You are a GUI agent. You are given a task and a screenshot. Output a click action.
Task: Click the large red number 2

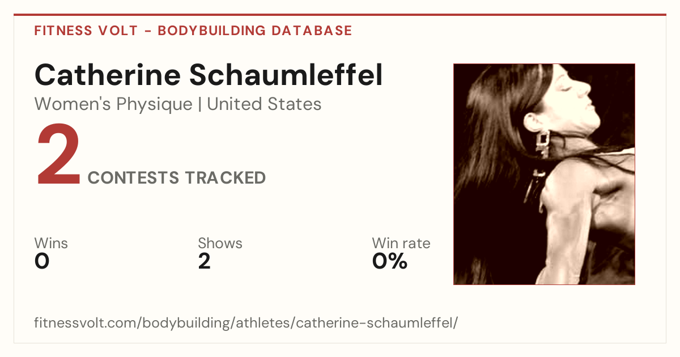tap(59, 157)
